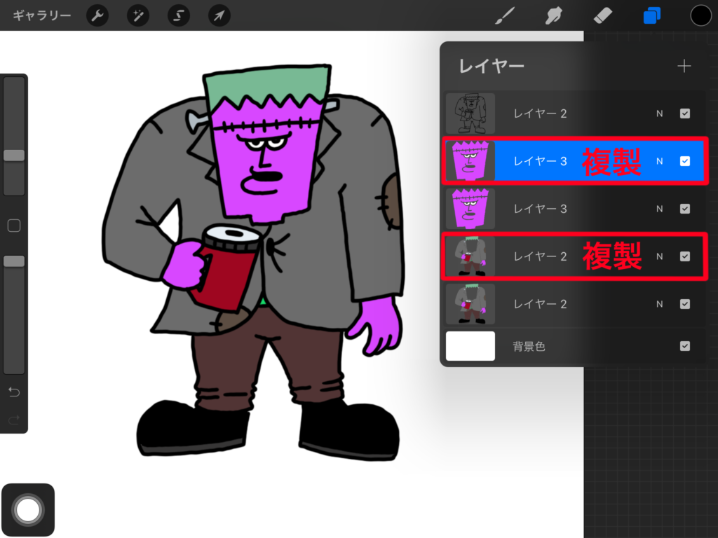Close the Layers panel via layers icon
Screen dimensions: 718x538
point(651,15)
